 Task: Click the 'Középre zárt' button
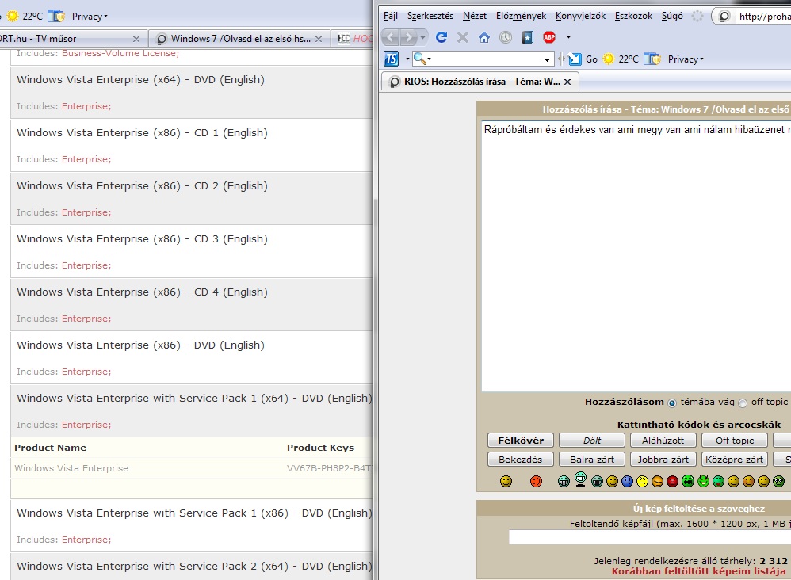point(735,460)
